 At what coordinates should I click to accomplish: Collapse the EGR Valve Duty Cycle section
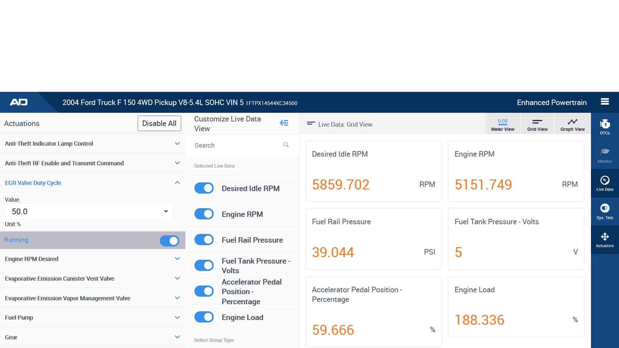click(177, 183)
